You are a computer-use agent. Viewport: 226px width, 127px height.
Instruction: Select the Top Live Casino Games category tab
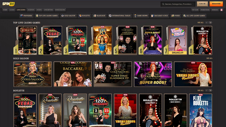point(47,16)
